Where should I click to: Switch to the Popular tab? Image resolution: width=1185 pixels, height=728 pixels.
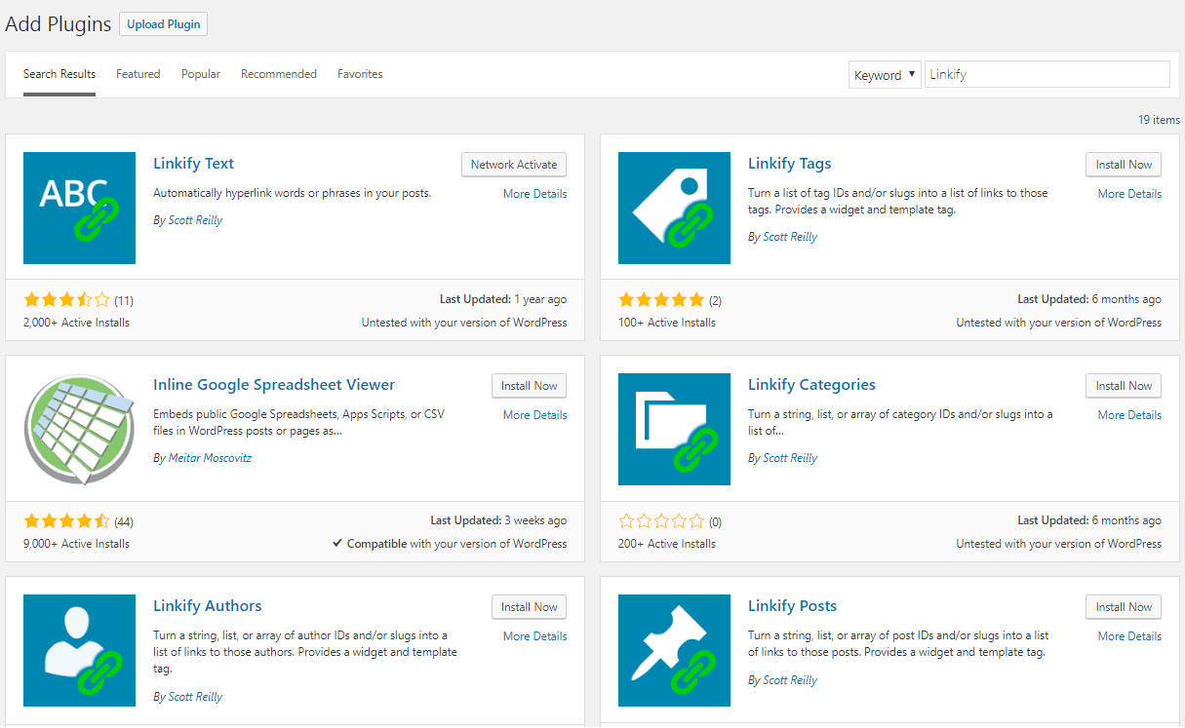(x=201, y=74)
